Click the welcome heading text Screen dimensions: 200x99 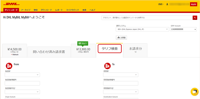pyautogui.click(x=24, y=17)
